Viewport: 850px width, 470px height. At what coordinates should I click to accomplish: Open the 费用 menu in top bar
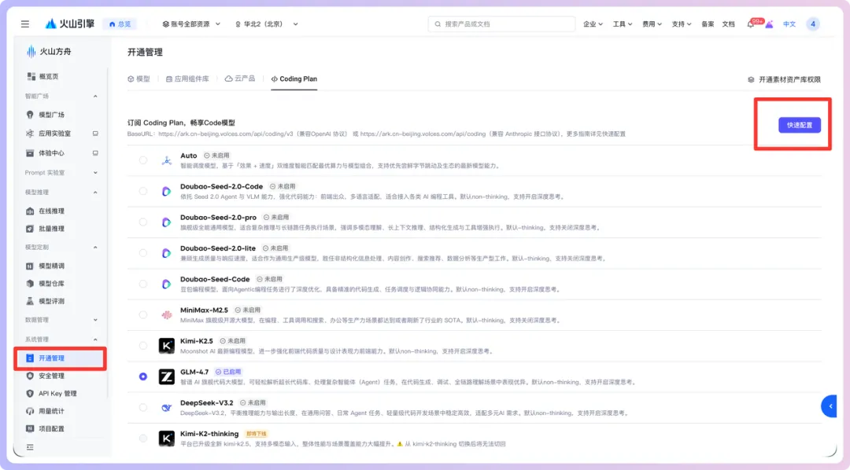[652, 24]
